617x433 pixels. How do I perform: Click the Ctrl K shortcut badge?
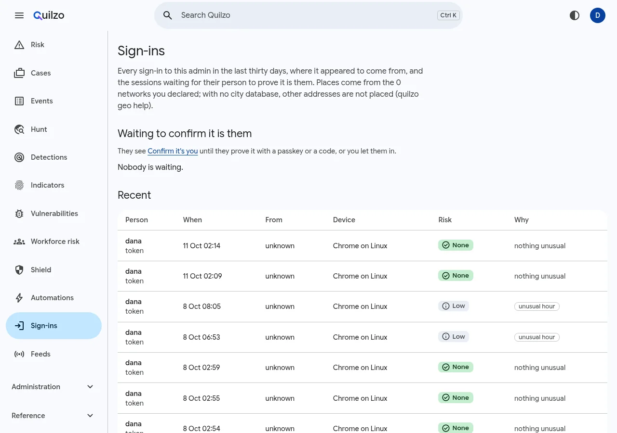point(448,15)
